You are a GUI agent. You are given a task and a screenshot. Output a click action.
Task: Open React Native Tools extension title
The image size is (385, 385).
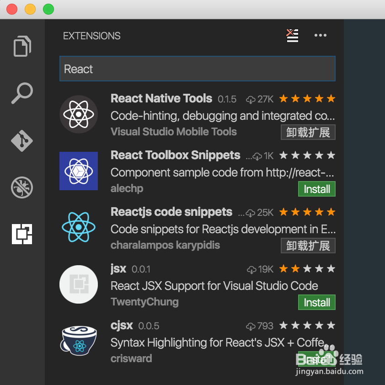click(161, 98)
